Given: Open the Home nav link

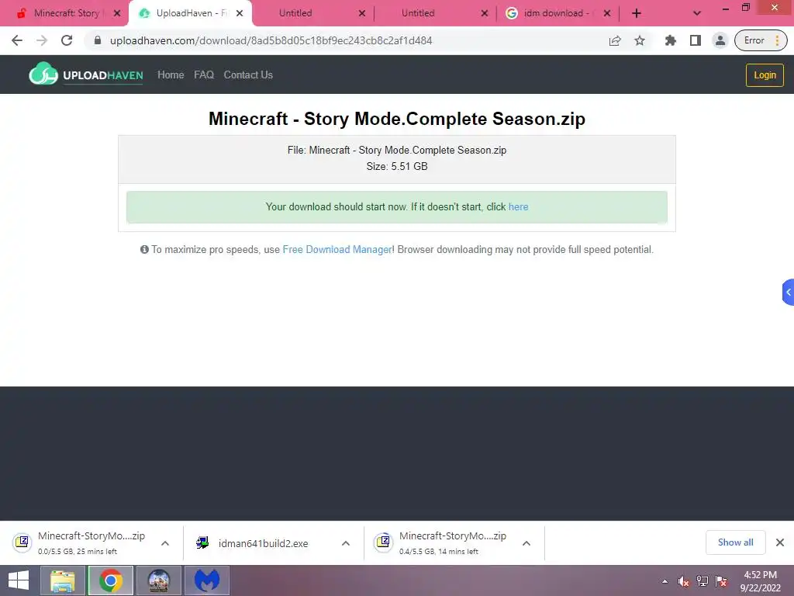Looking at the screenshot, I should (171, 75).
